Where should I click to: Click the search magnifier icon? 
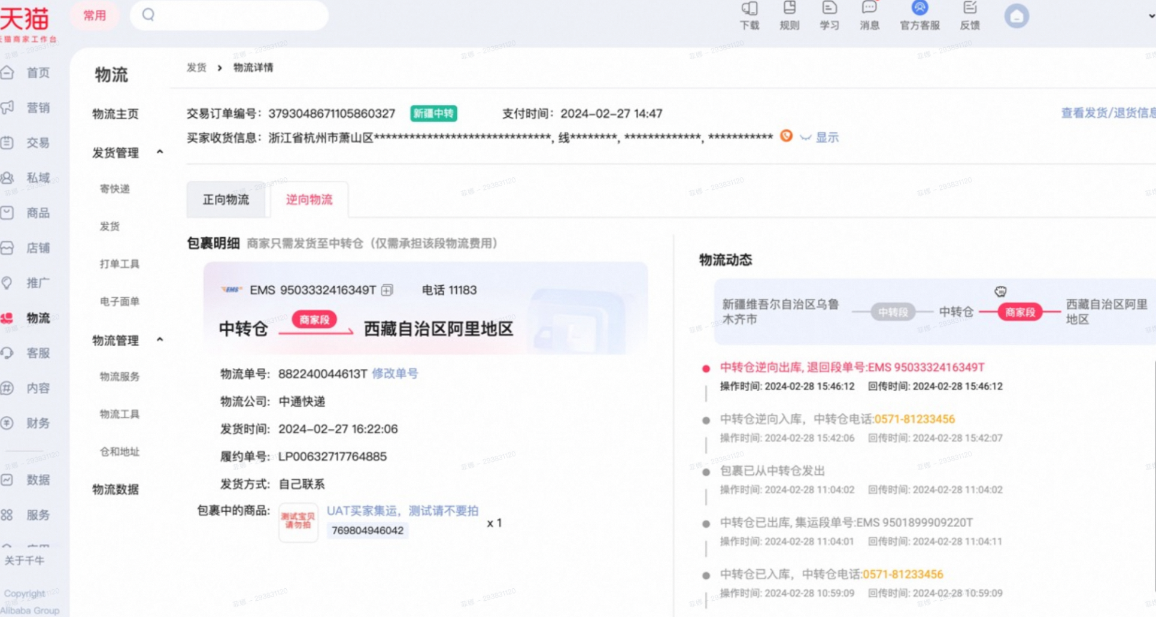click(x=148, y=15)
